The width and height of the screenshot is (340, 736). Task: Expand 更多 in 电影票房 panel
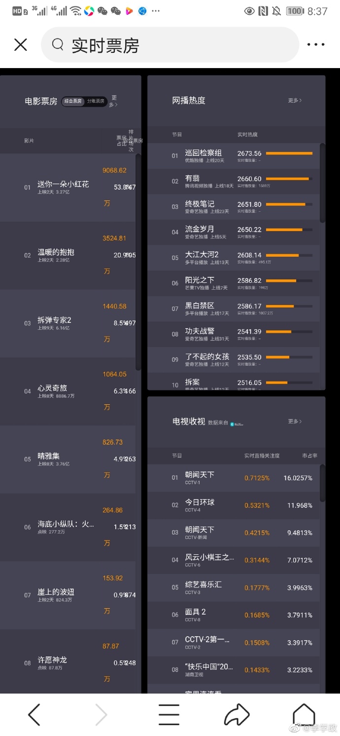[114, 101]
